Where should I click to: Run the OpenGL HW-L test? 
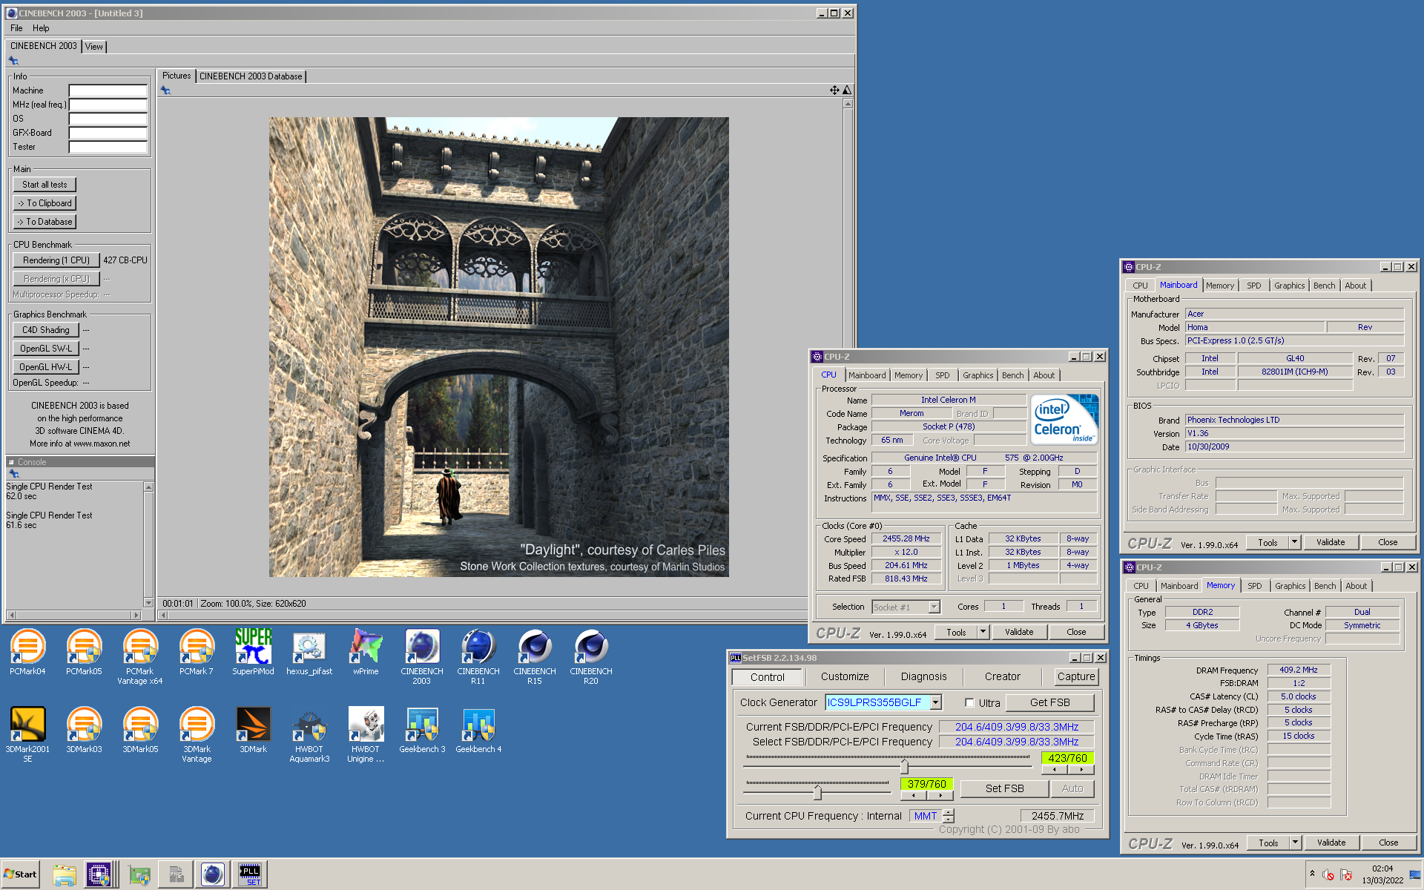[x=46, y=367]
